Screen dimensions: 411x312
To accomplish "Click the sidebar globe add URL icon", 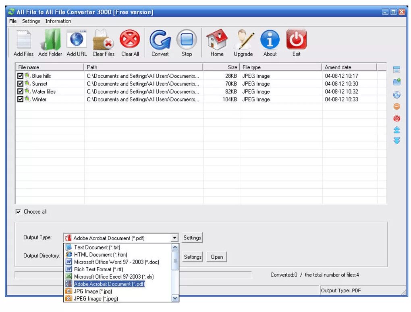I will point(396,95).
